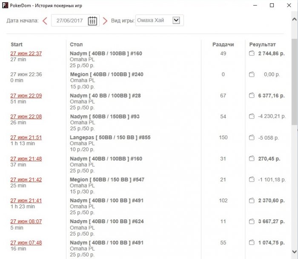Screen dimensions: 298x259
Task: Go to previous date with left arrow
Action: click(x=45, y=21)
